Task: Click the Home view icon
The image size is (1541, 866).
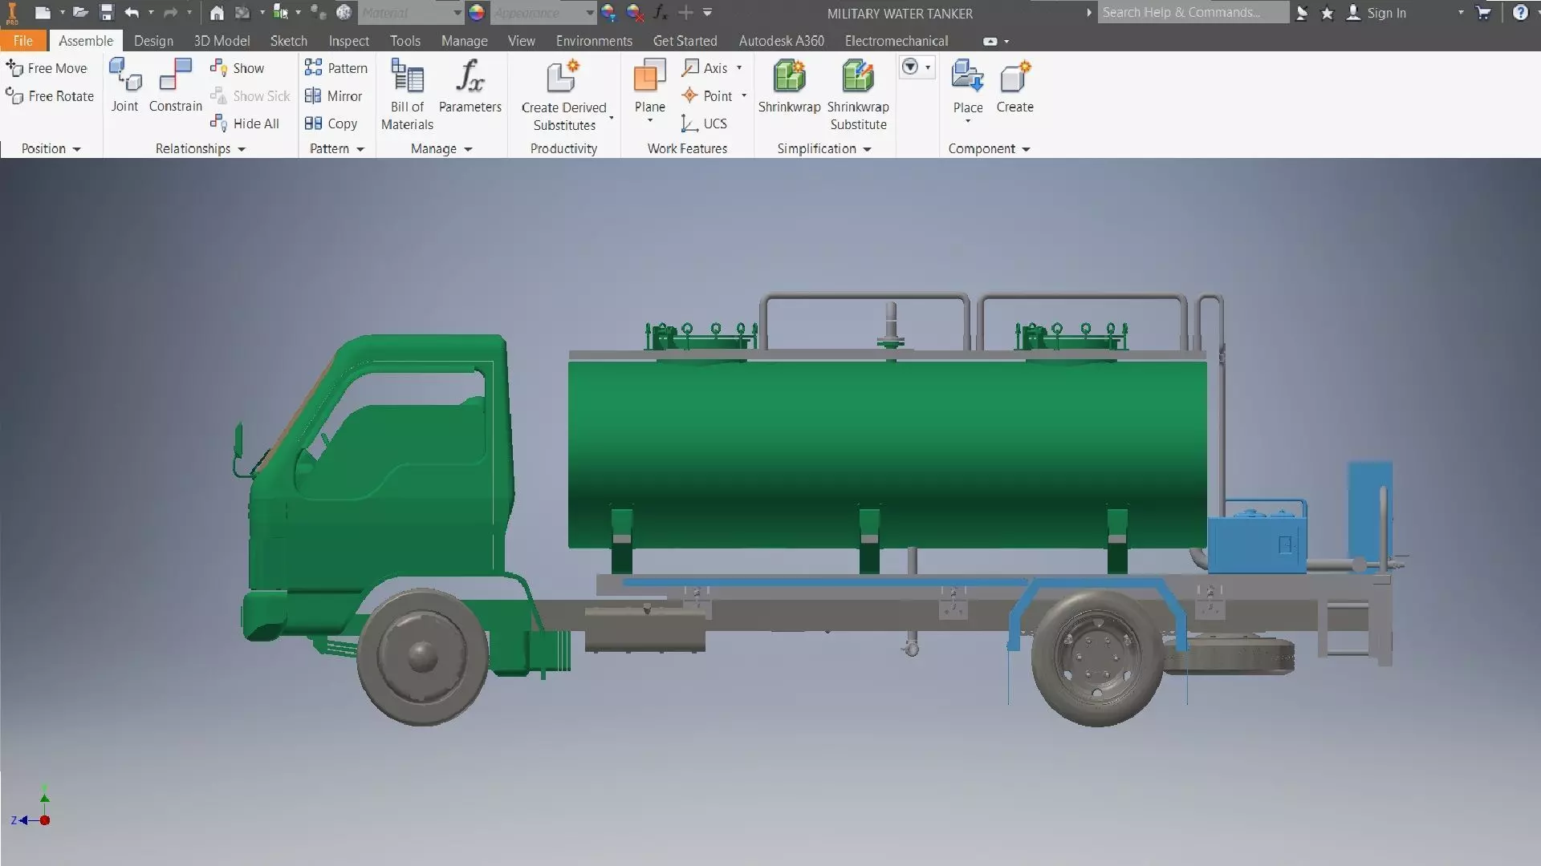Action: pos(217,12)
